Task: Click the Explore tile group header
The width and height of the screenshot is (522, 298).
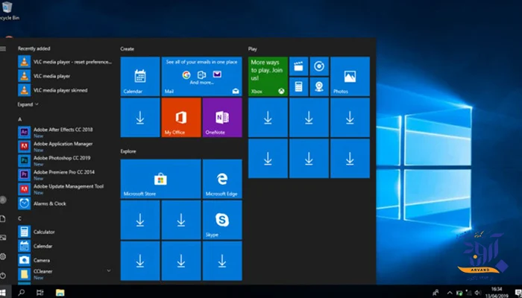Action: (x=128, y=151)
